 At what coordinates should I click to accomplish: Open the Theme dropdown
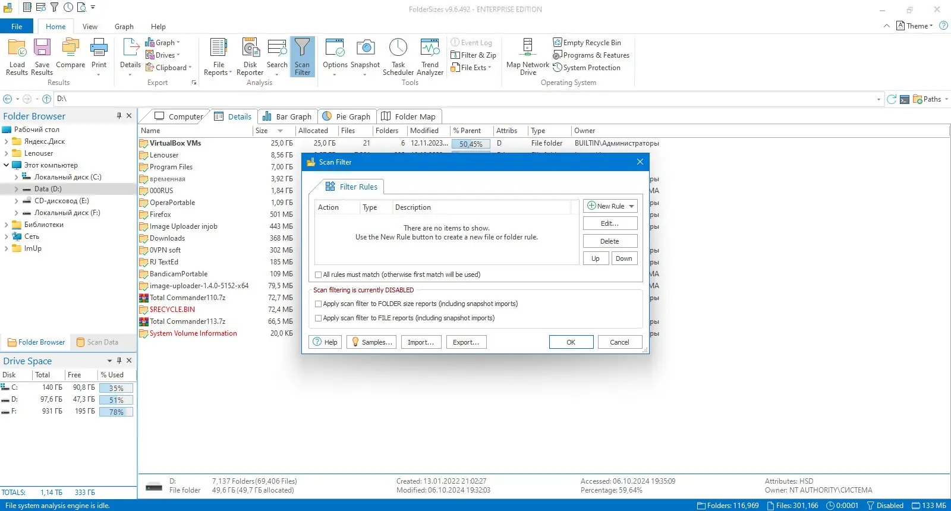[x=915, y=26]
